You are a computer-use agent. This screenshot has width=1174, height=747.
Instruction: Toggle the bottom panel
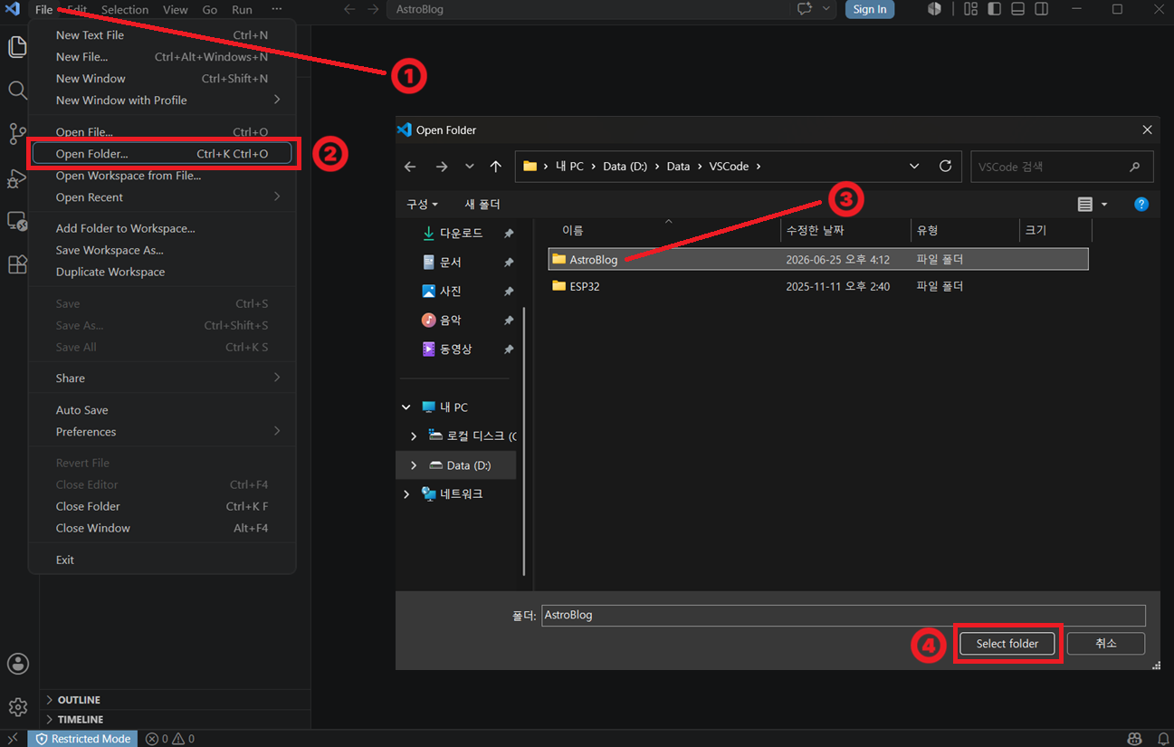[1017, 9]
